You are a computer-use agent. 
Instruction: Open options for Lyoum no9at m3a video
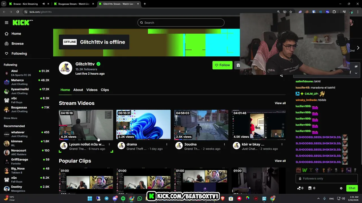109,144
